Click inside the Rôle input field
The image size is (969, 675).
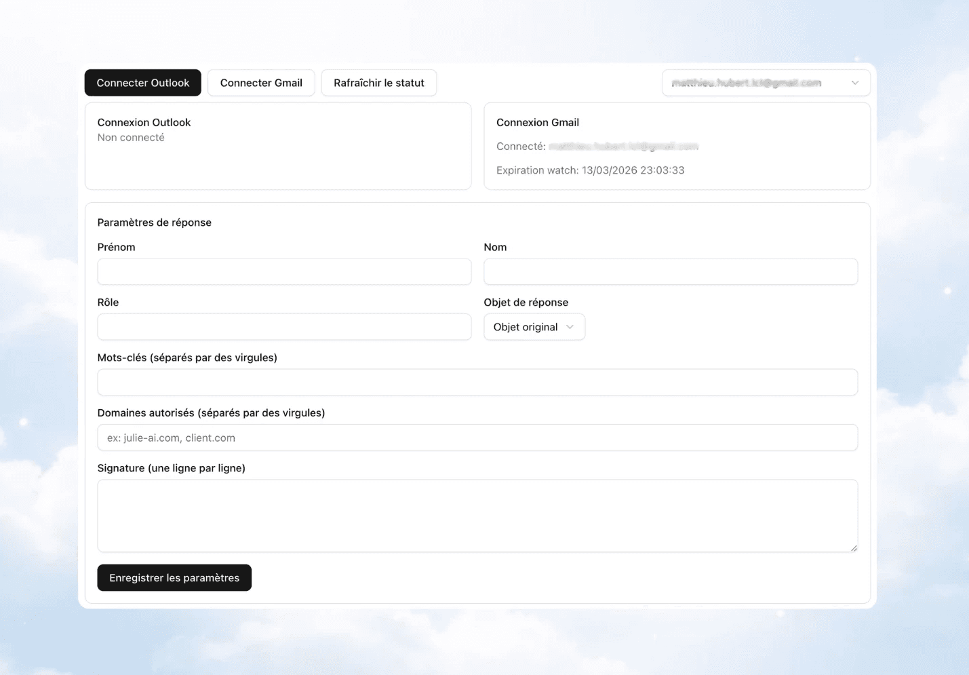(284, 326)
